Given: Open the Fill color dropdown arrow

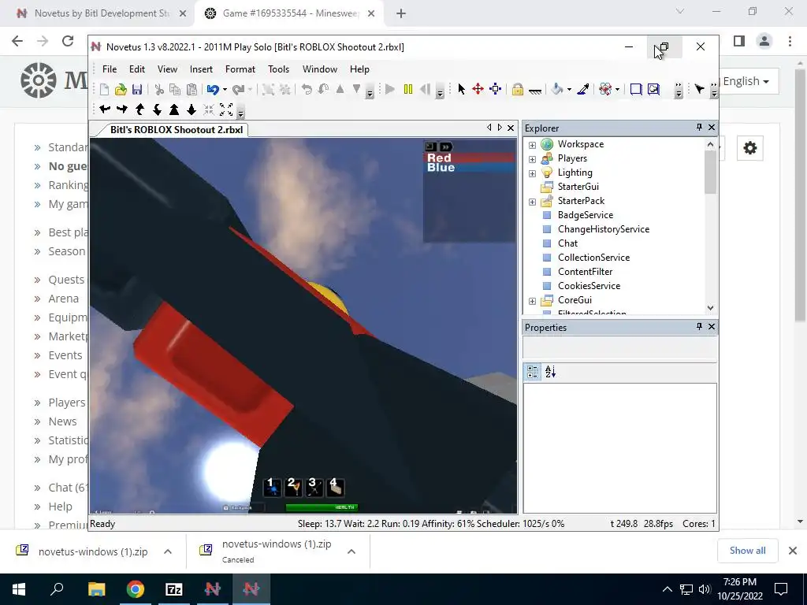Looking at the screenshot, I should click(x=569, y=90).
